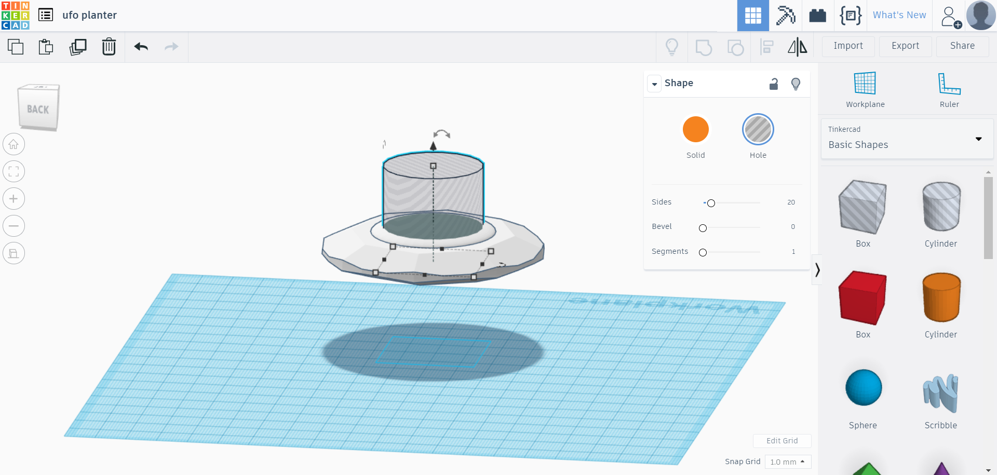Screen dimensions: 997x475
Task: Select the Workplane tool
Action: (865, 90)
